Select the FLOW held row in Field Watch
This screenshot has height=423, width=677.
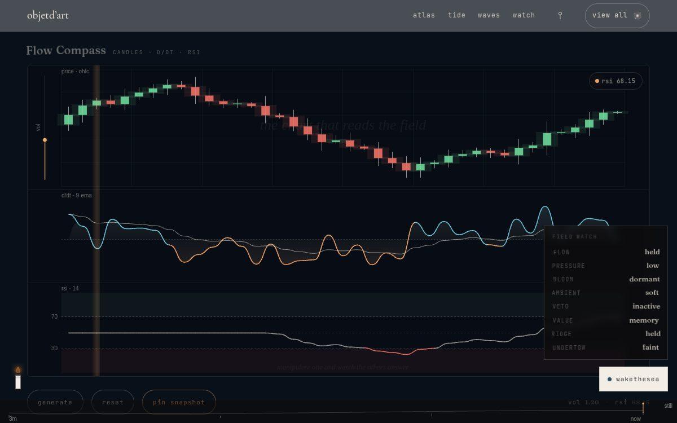pyautogui.click(x=606, y=252)
